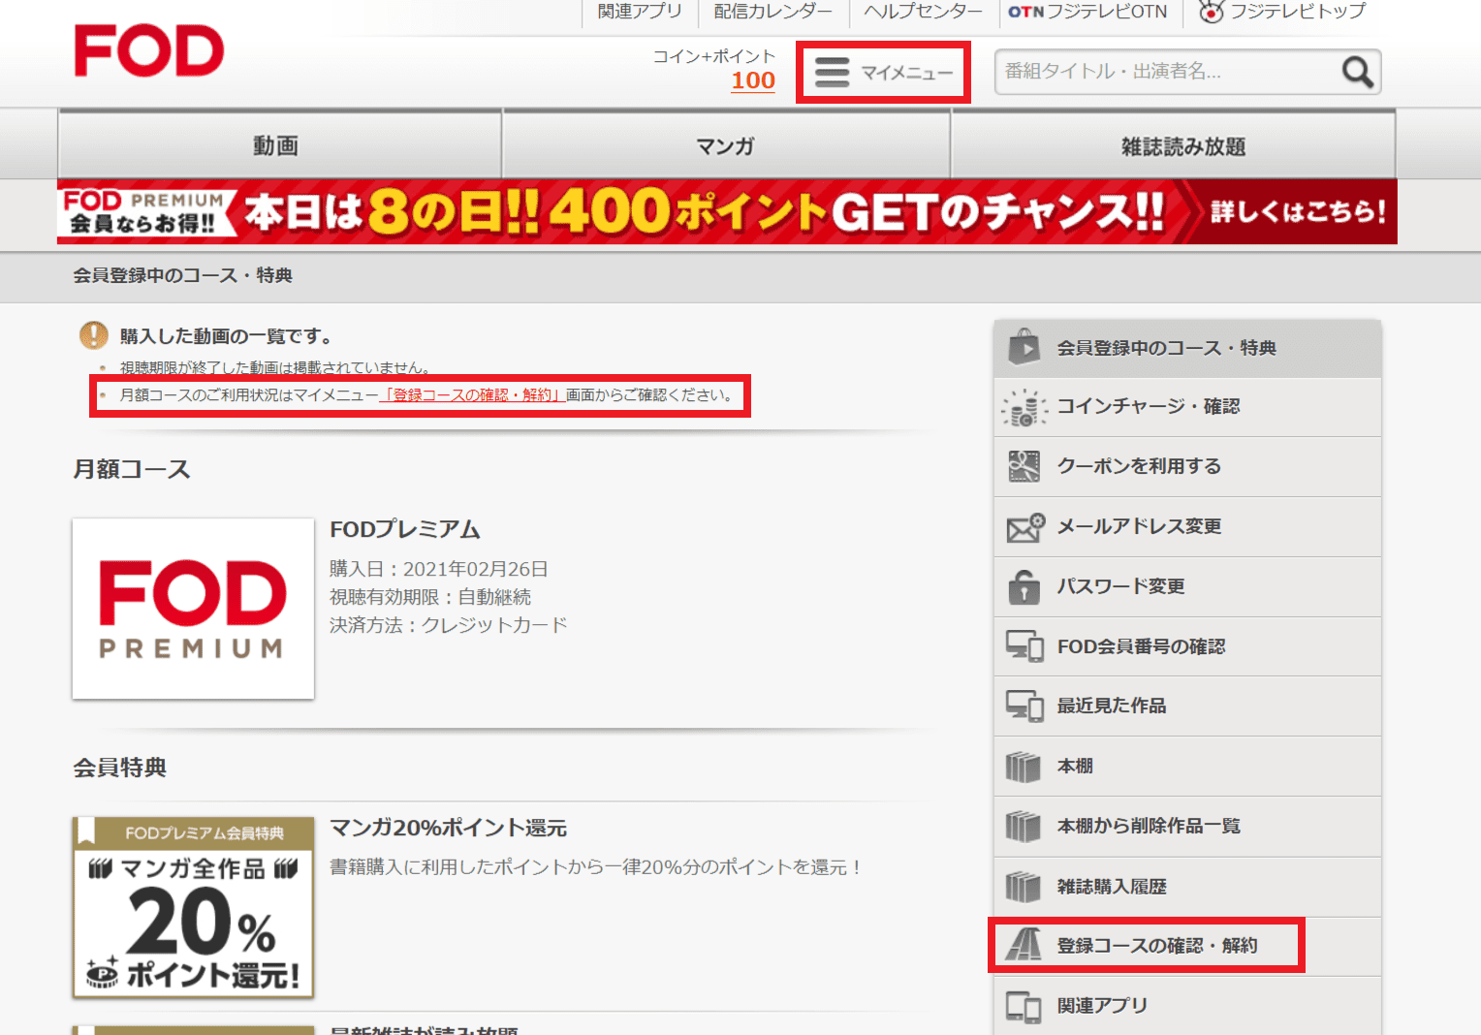Click 詳しくはこちら on the banner
This screenshot has width=1481, height=1035.
[1298, 212]
